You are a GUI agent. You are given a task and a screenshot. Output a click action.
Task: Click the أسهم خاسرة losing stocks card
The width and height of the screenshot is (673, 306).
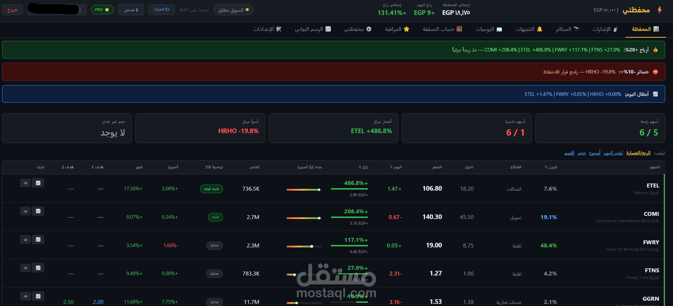click(x=466, y=128)
